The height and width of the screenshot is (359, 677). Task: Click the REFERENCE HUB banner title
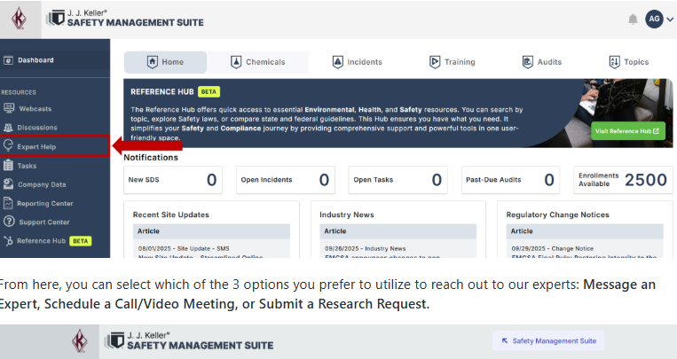[x=162, y=92]
